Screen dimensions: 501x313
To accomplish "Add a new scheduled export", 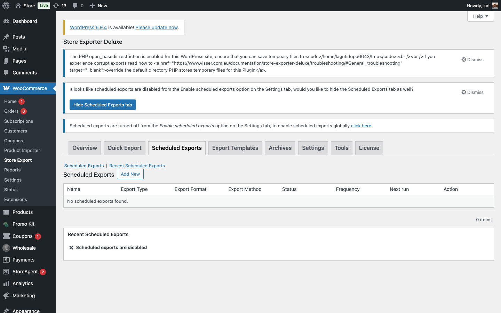I will [130, 174].
